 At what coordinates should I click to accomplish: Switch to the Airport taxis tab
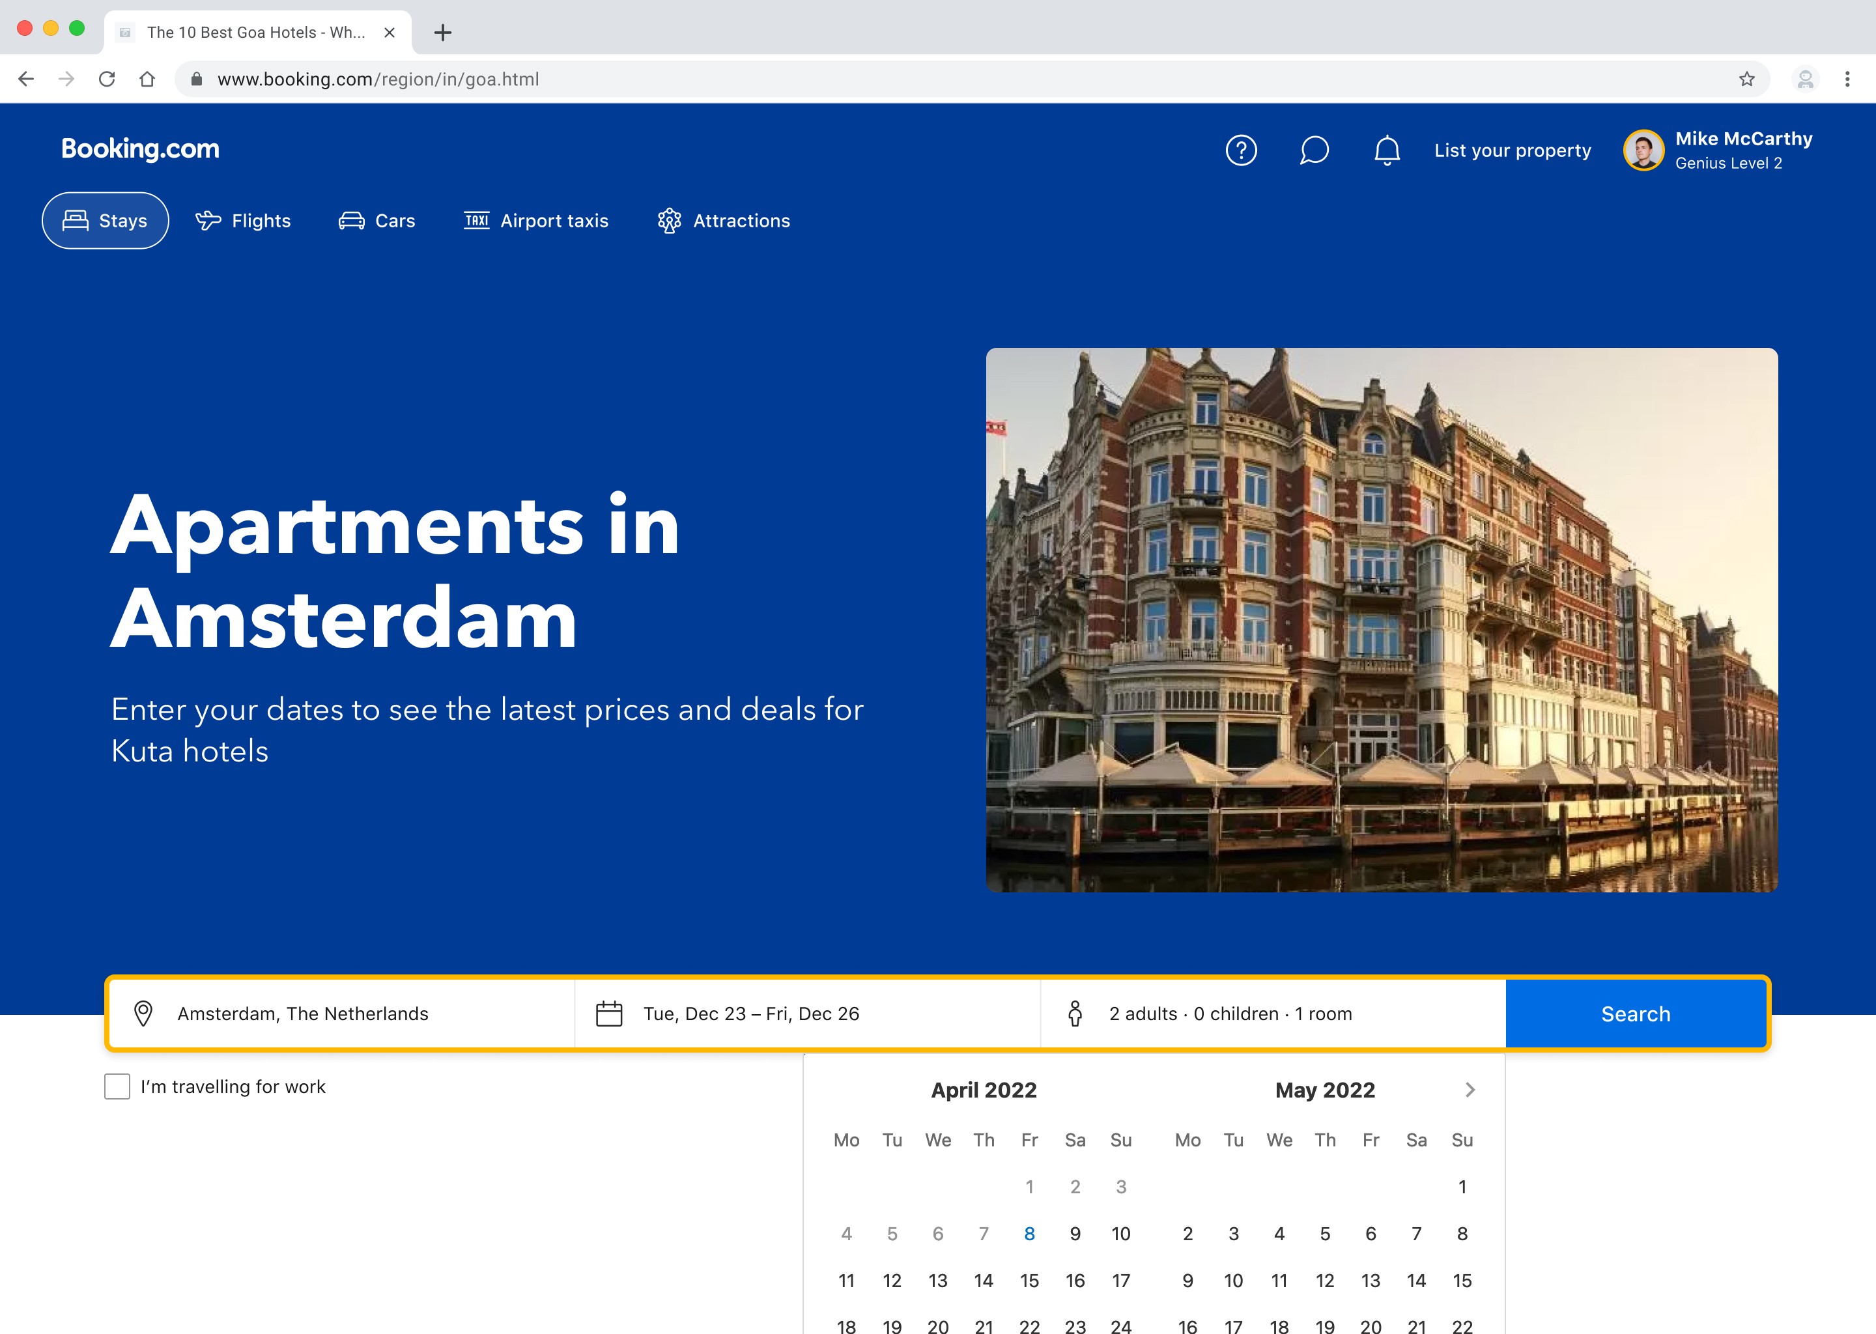click(x=536, y=221)
